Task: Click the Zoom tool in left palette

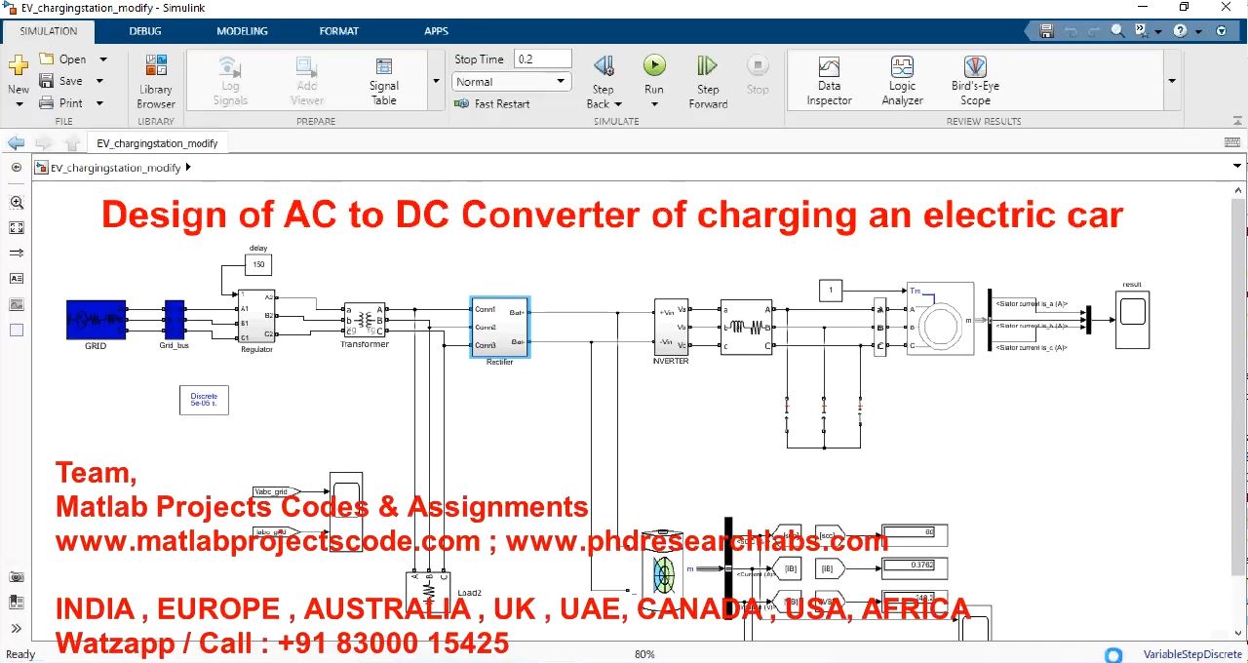Action: point(17,203)
